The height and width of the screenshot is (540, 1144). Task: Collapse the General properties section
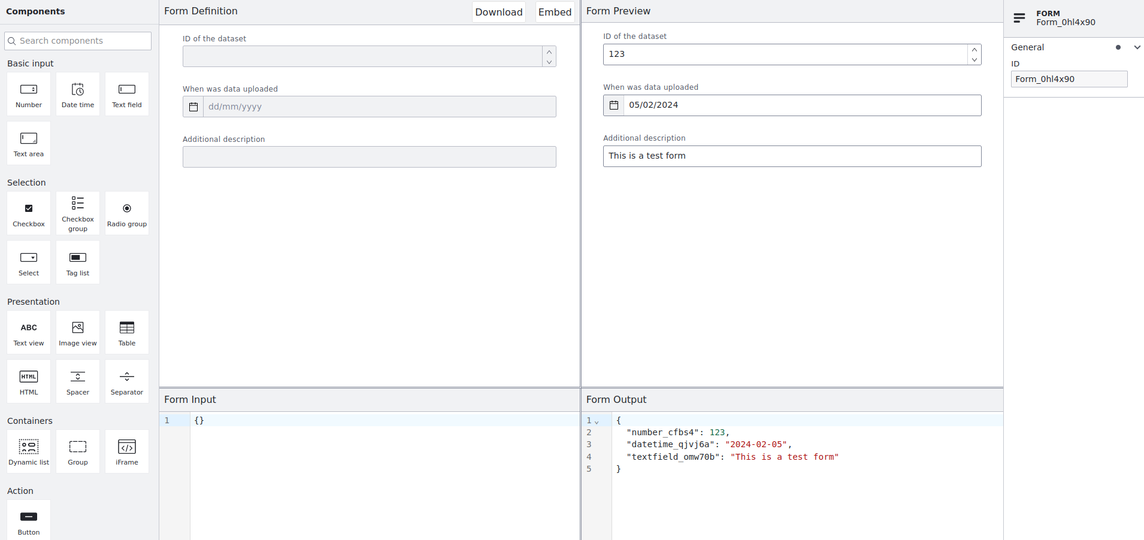(x=1137, y=47)
